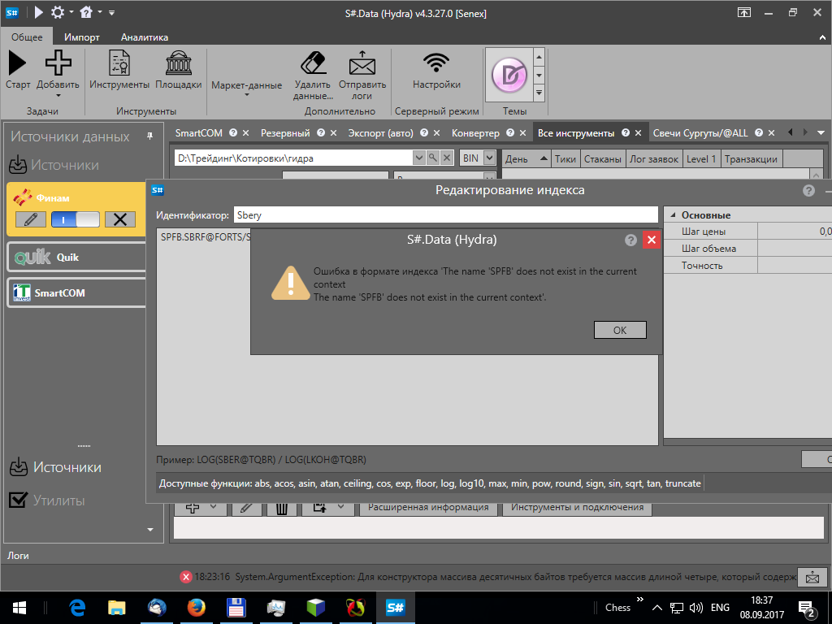Select the Quik source
Viewport: 832px width, 624px height.
tap(77, 258)
